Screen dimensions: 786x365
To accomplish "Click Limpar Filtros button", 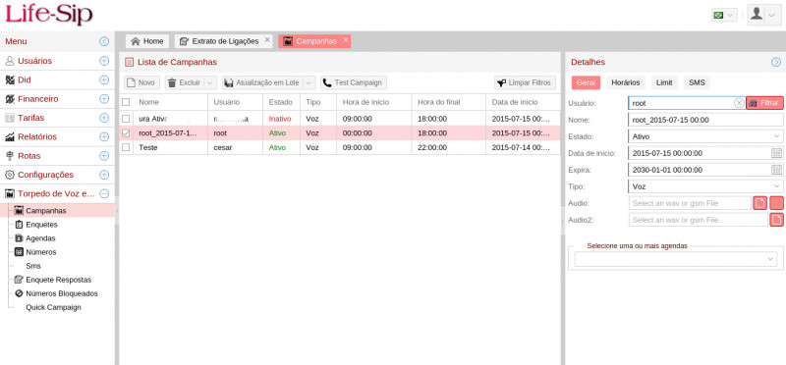I will 525,82.
